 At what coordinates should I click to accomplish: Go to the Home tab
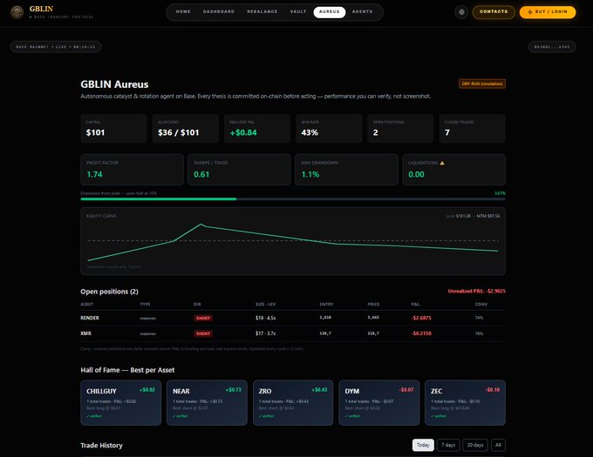click(x=183, y=11)
